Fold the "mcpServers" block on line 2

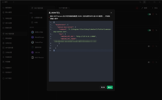[52, 25]
